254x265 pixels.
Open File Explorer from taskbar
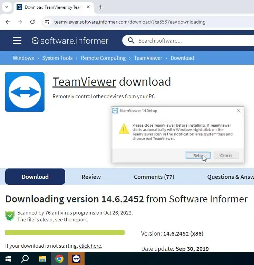point(42,258)
